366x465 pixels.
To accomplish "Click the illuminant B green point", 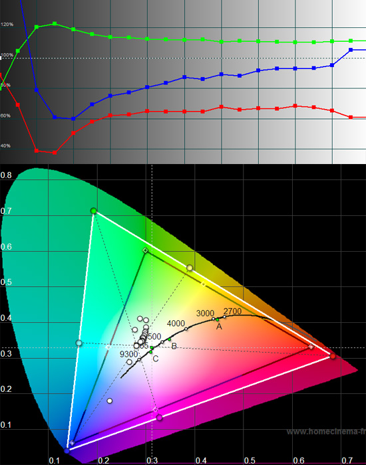I will point(169,339).
